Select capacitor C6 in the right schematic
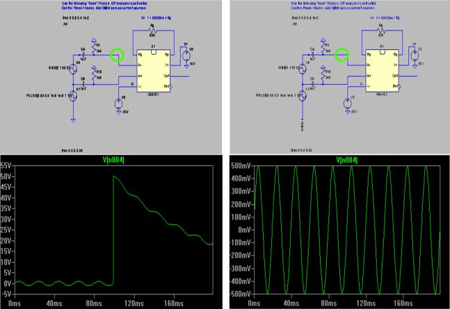 [312, 84]
